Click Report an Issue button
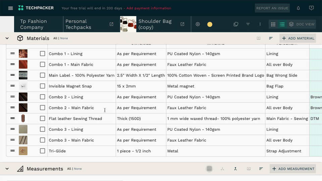The width and height of the screenshot is (322, 181). click(272, 8)
